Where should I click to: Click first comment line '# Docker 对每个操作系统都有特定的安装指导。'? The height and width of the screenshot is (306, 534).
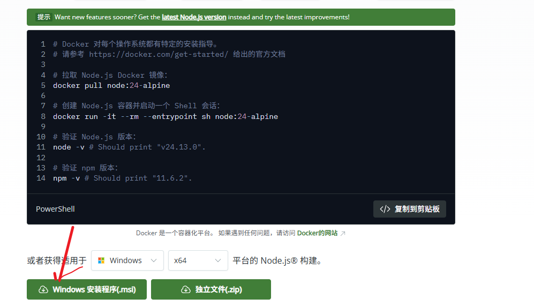[x=136, y=44]
